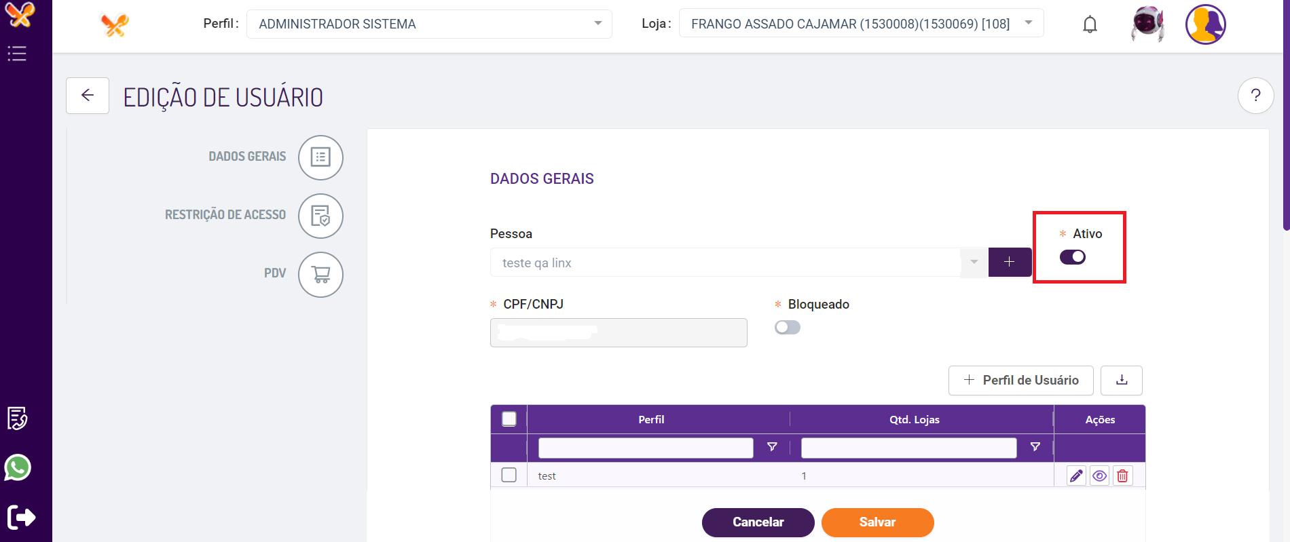Open the sidebar menu list icon

click(x=17, y=54)
